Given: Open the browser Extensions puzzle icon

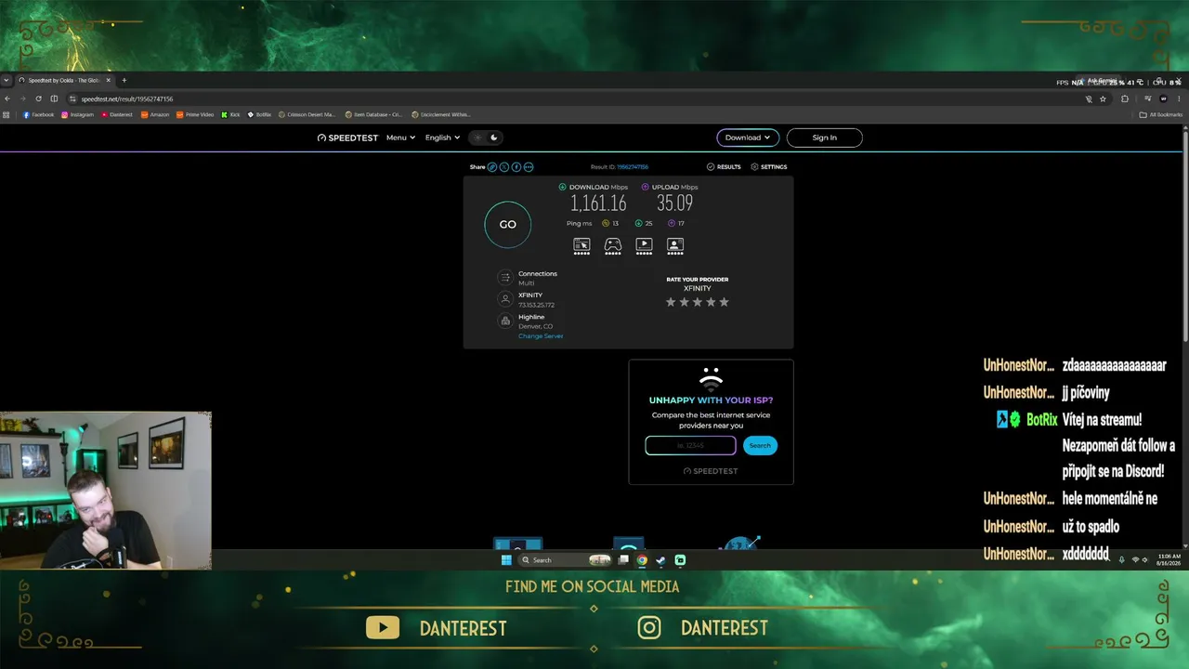Looking at the screenshot, I should pyautogui.click(x=1125, y=98).
